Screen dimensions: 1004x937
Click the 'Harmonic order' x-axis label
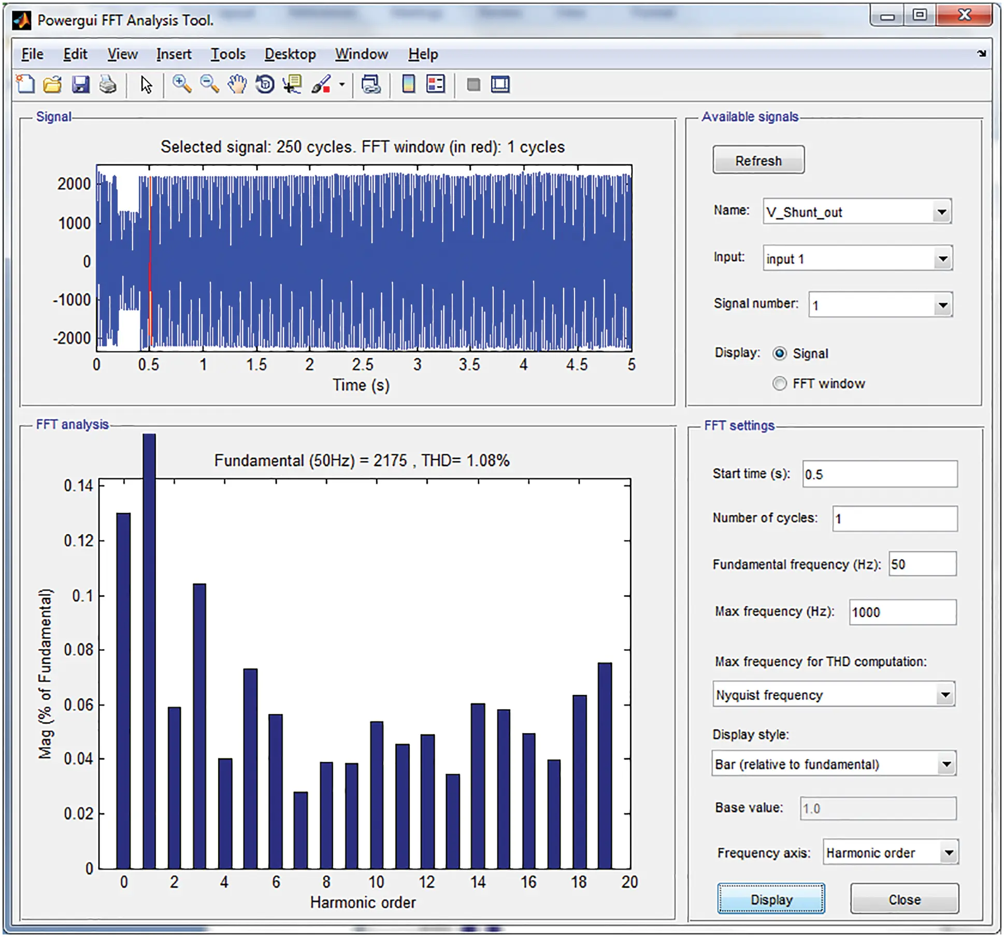click(363, 902)
